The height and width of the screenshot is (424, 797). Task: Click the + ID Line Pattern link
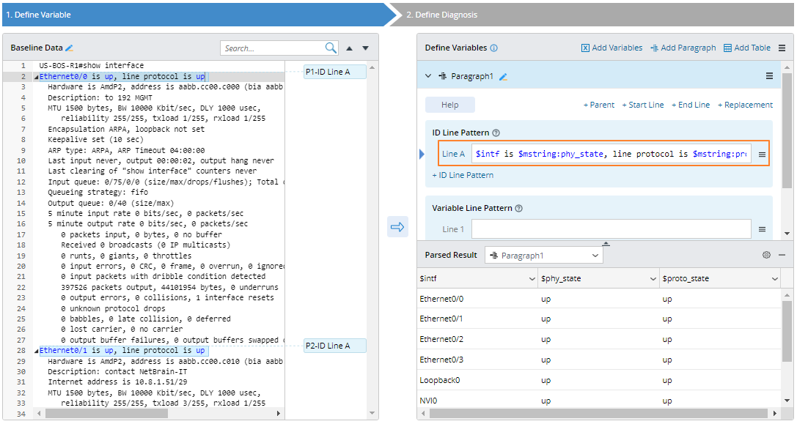click(463, 175)
